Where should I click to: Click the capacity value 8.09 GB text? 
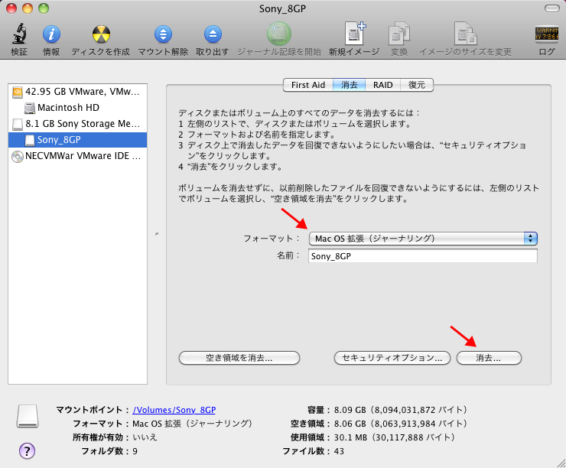400,410
